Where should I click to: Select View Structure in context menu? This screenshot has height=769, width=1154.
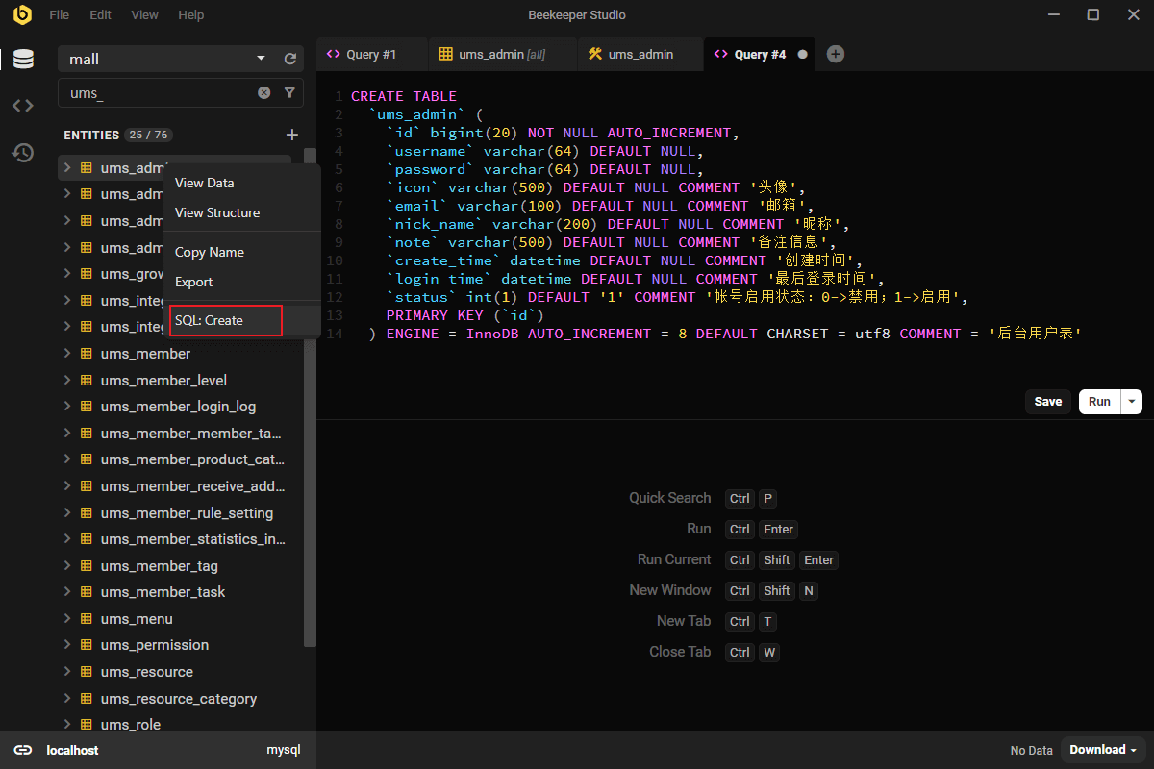pos(217,212)
